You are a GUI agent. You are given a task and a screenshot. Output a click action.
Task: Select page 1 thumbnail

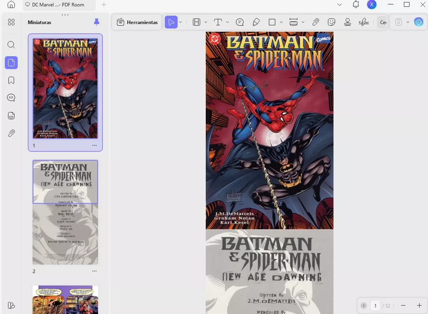coord(65,88)
